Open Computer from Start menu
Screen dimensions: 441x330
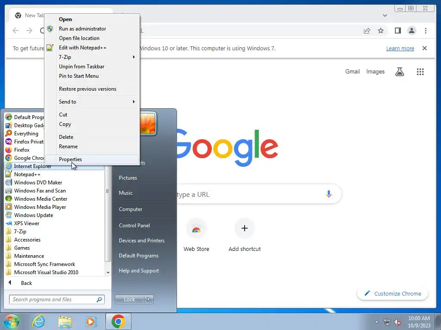pos(130,209)
